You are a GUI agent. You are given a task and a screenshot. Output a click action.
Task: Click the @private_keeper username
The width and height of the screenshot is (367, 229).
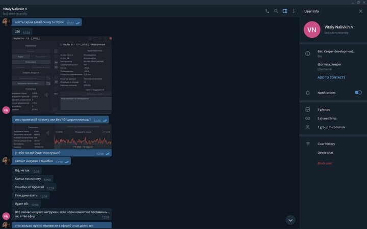(329, 65)
